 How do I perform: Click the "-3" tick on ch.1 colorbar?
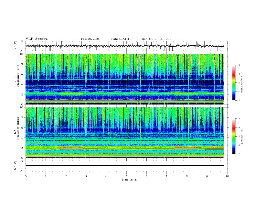238,65
